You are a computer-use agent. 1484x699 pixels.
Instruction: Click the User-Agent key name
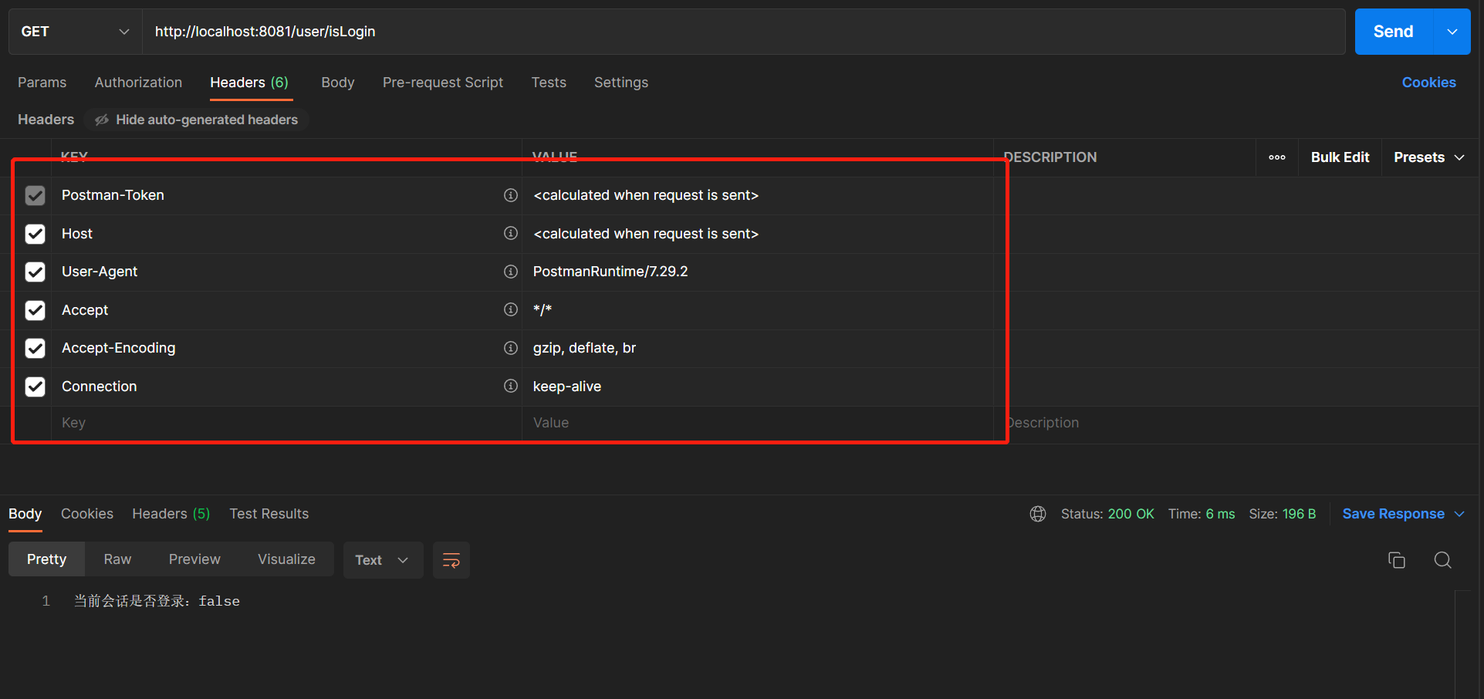coord(100,272)
